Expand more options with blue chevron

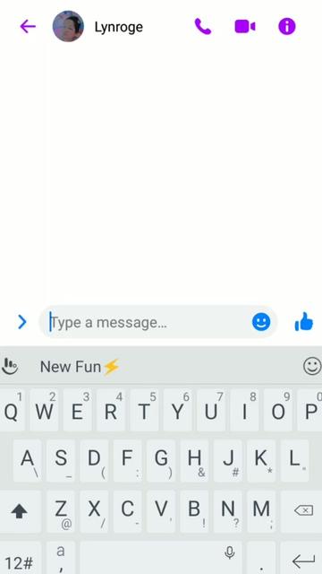point(21,322)
